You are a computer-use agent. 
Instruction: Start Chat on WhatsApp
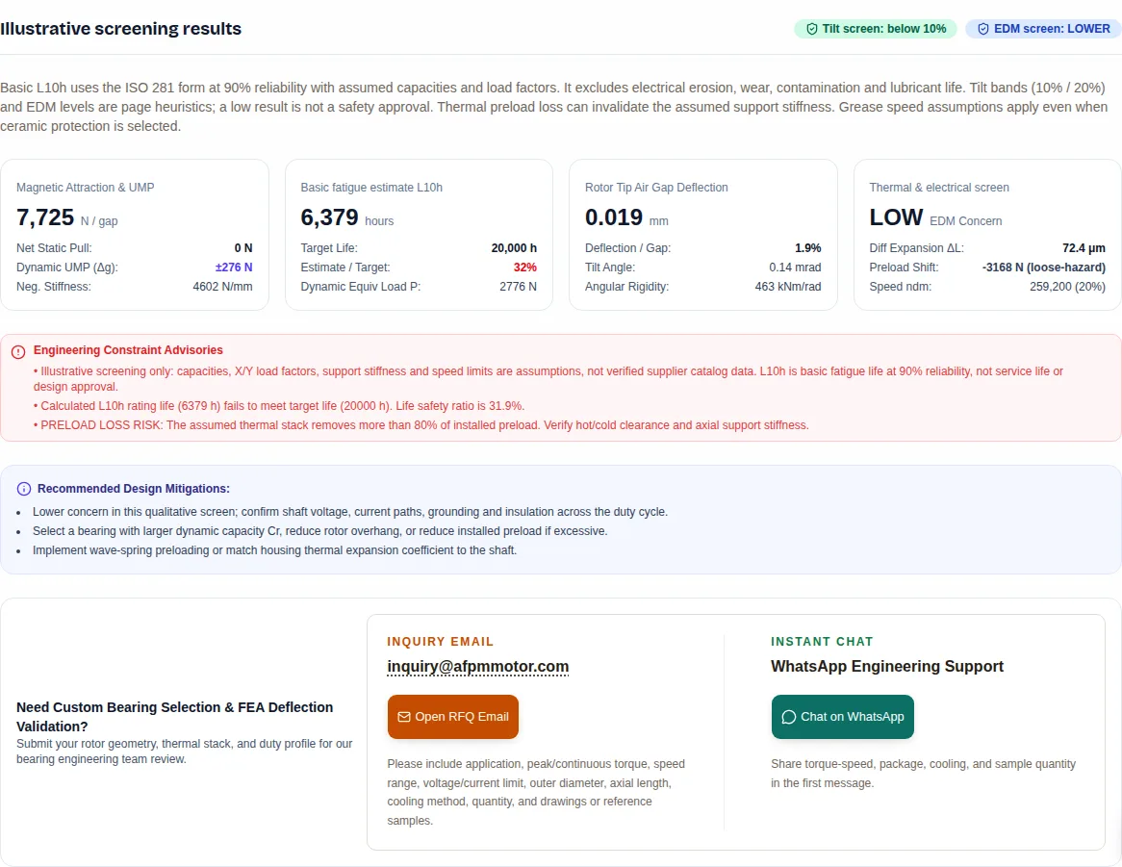(842, 717)
